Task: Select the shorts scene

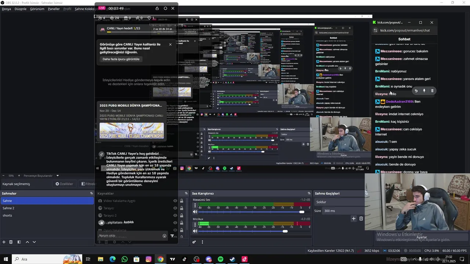Action: 47,215
